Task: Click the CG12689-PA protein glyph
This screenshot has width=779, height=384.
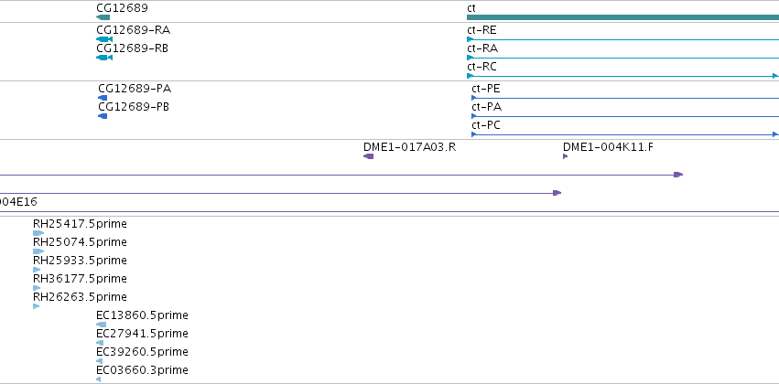Action: point(103,98)
